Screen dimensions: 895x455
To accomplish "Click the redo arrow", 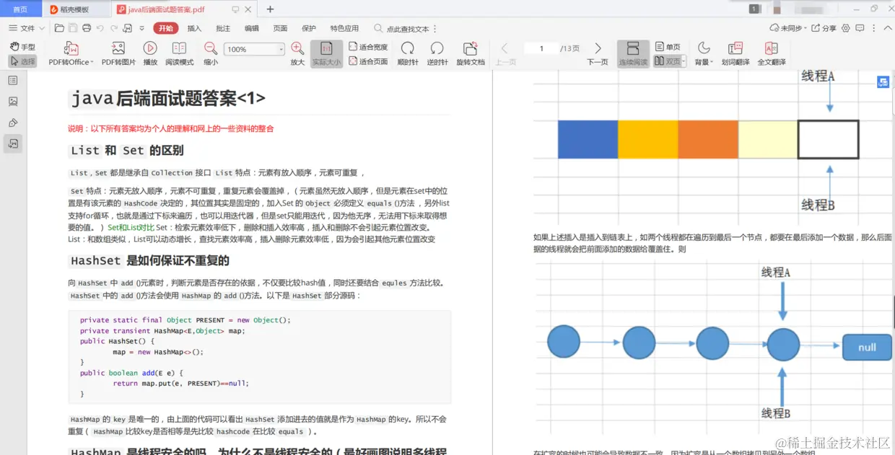I will (x=113, y=28).
